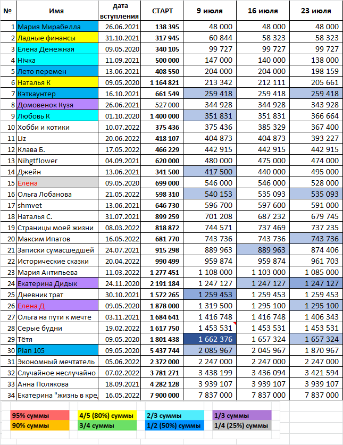Click the '№' column header
The height and width of the screenshot is (445, 343).
8,11
